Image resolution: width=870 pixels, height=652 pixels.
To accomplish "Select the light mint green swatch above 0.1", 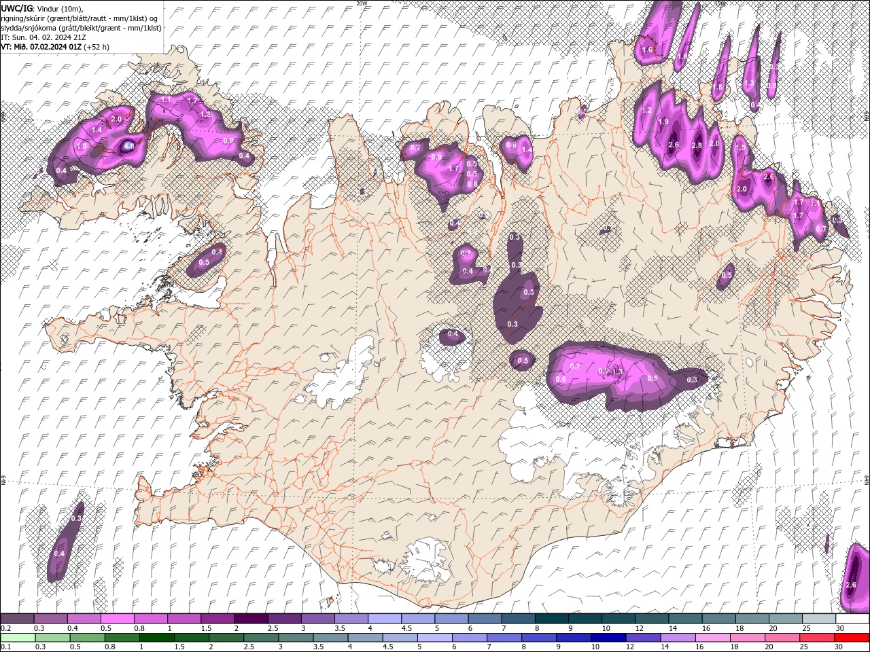I will (18, 638).
